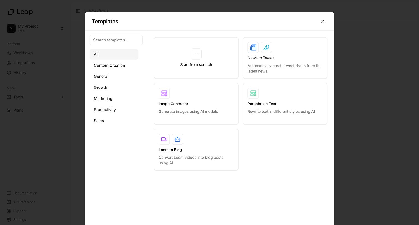The image size is (419, 225).
Task: Click the bird icon on News to Tweet
Action: (266, 47)
